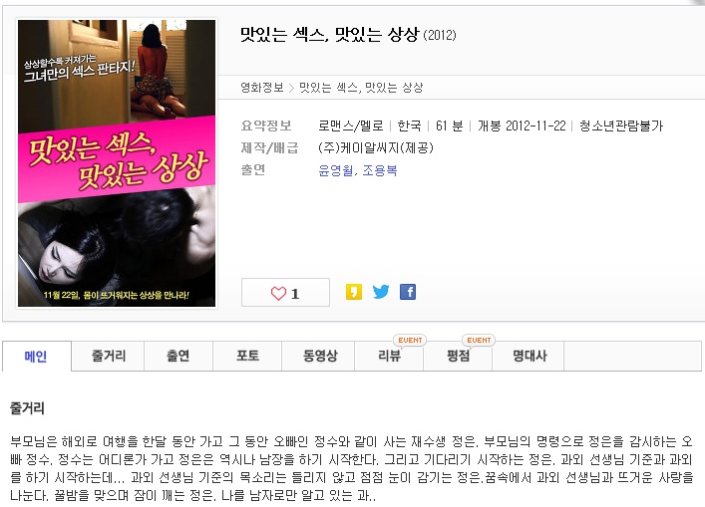705x507 pixels.
Task: Click the EVENT badge above 리뷰
Action: (410, 340)
